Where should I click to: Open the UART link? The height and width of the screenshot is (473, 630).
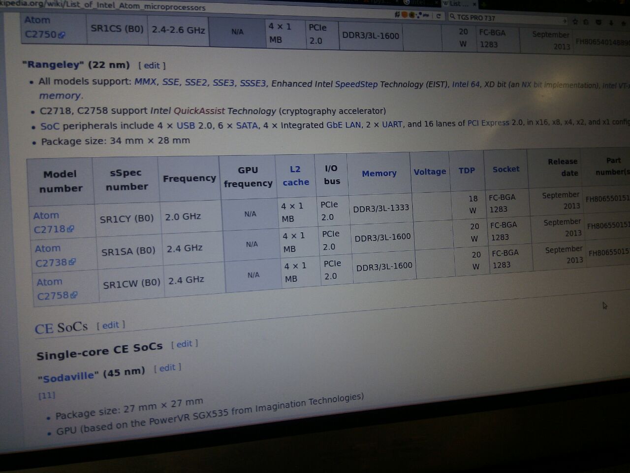(x=392, y=124)
